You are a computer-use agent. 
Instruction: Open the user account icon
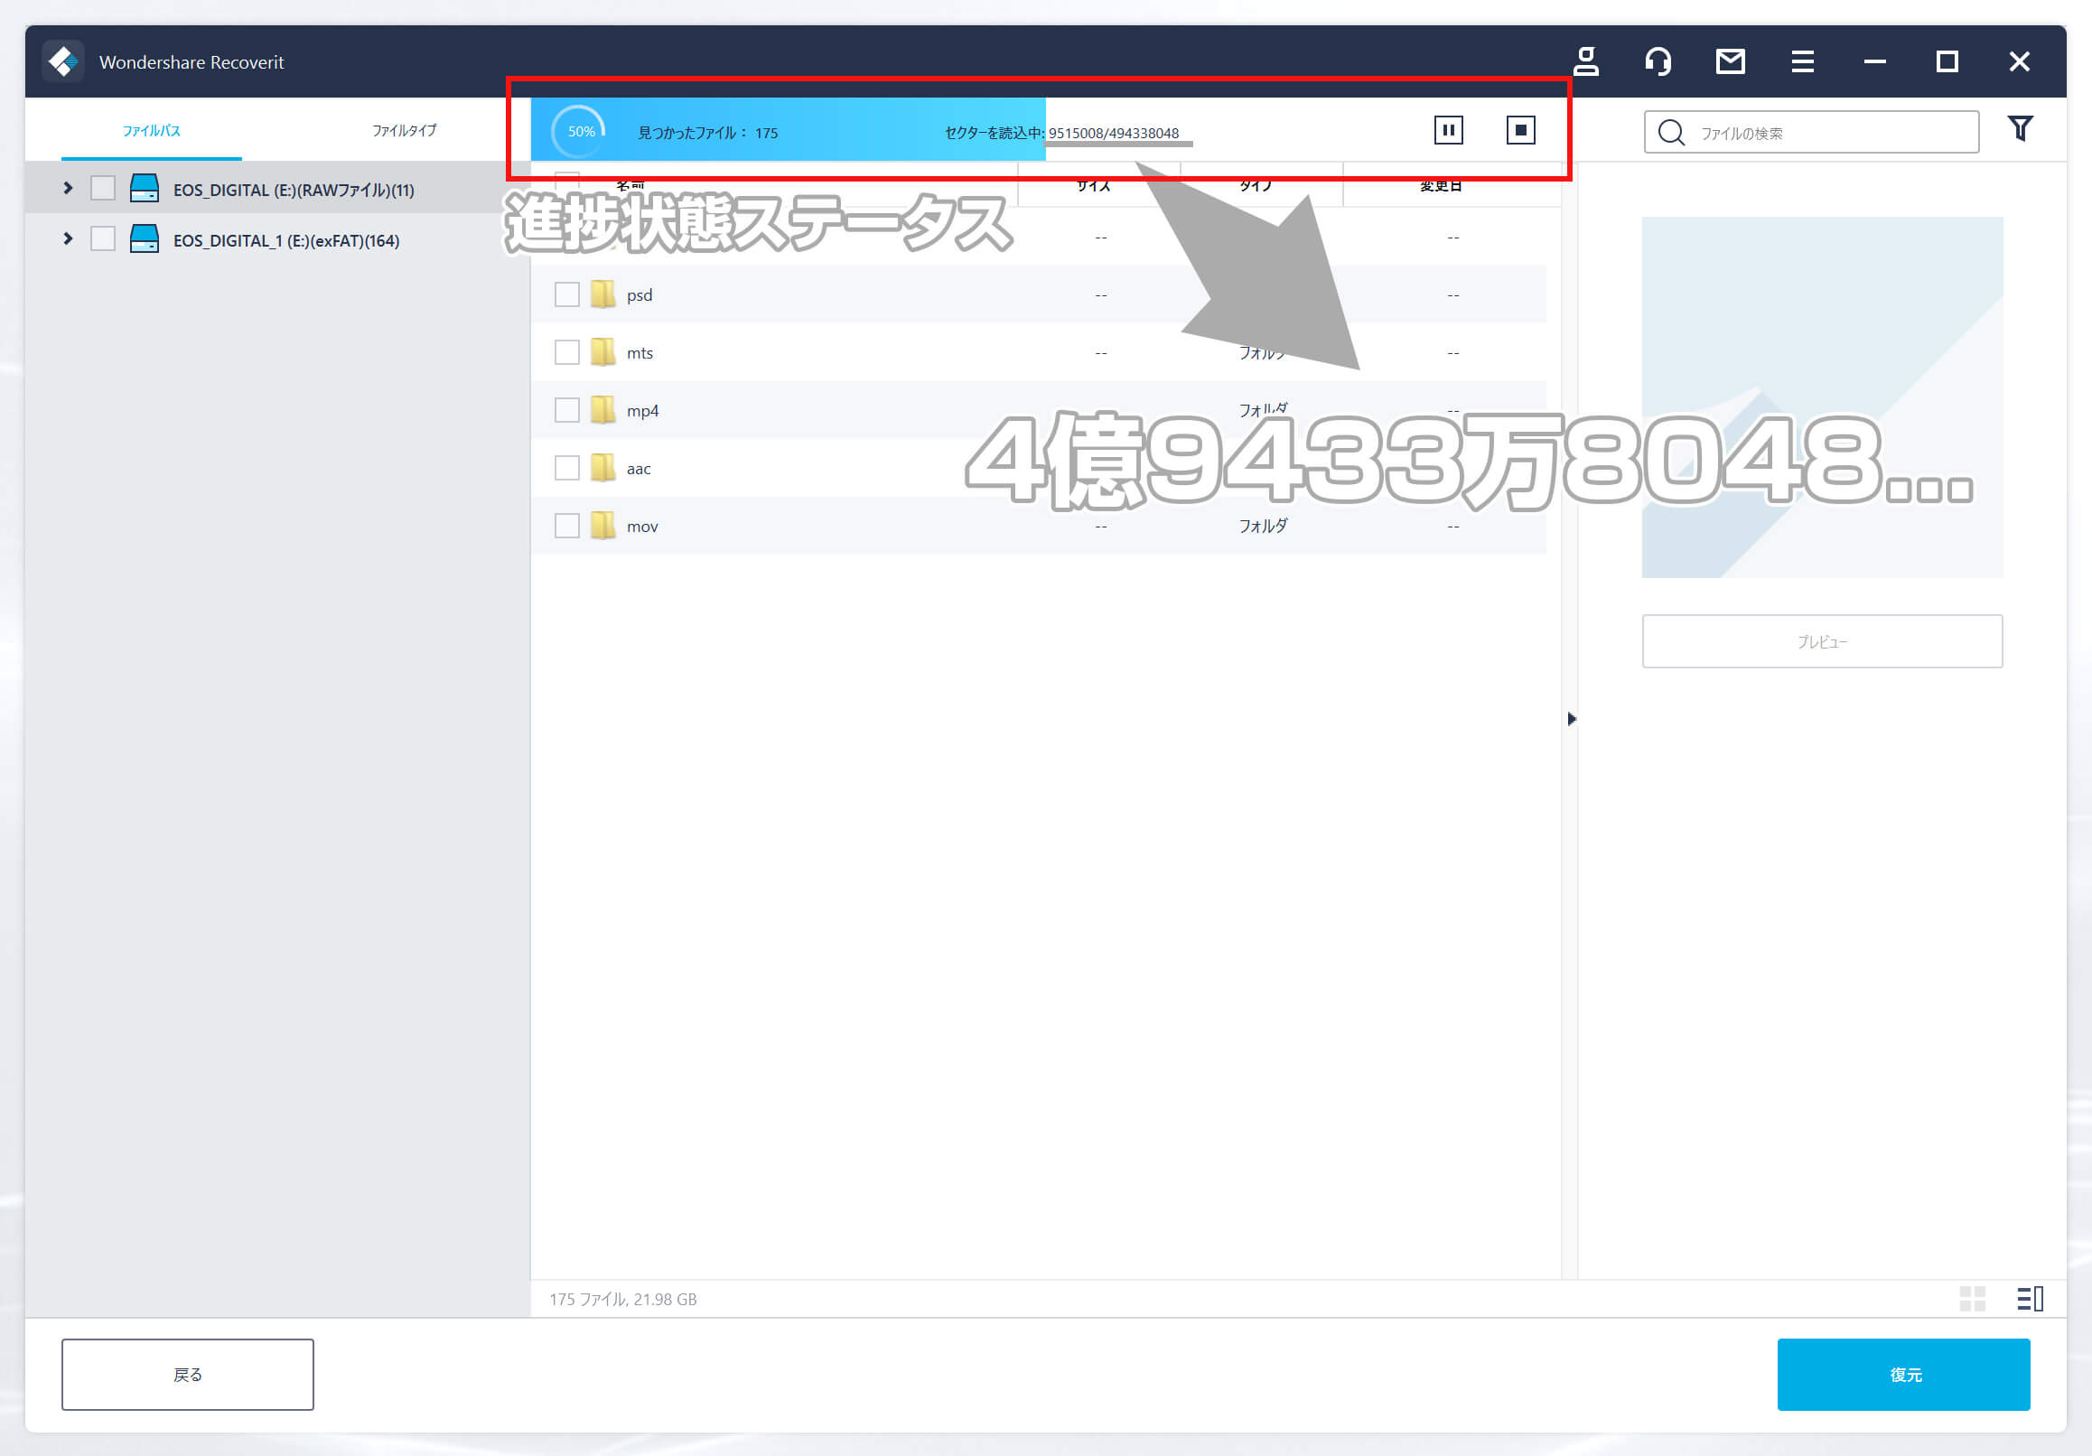coord(1585,61)
